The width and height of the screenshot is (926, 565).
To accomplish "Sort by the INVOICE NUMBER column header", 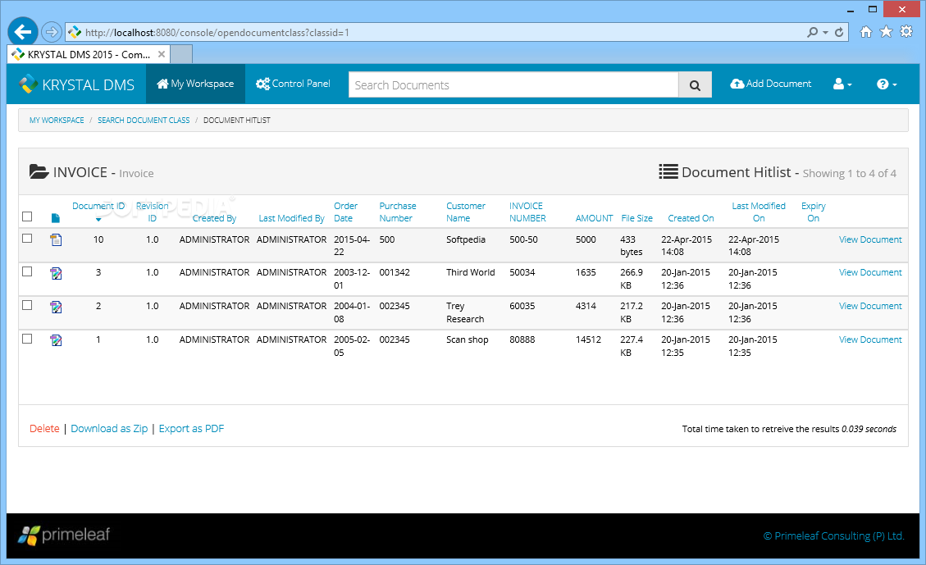I will pos(527,212).
